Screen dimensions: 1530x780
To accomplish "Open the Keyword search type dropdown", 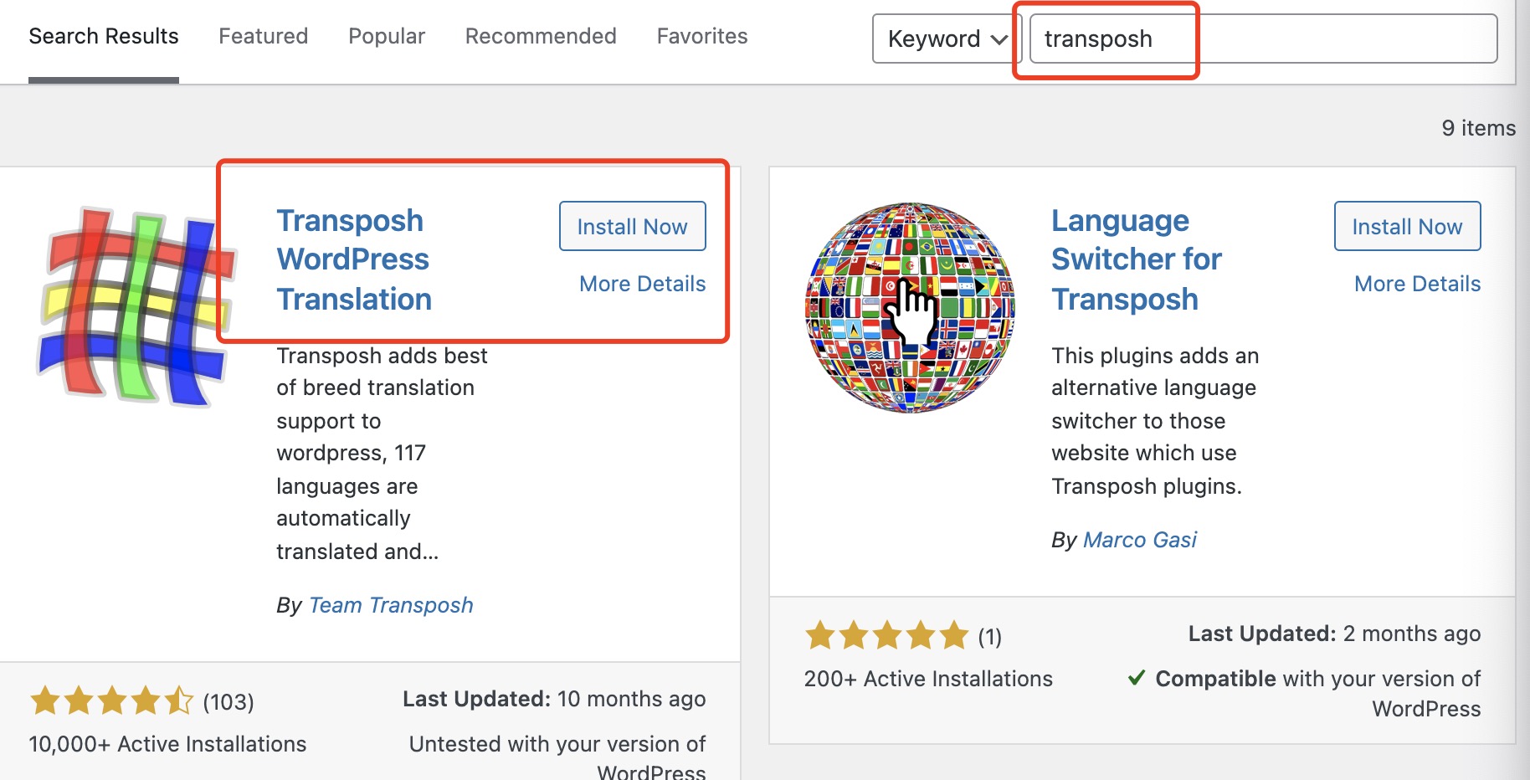I will [947, 39].
